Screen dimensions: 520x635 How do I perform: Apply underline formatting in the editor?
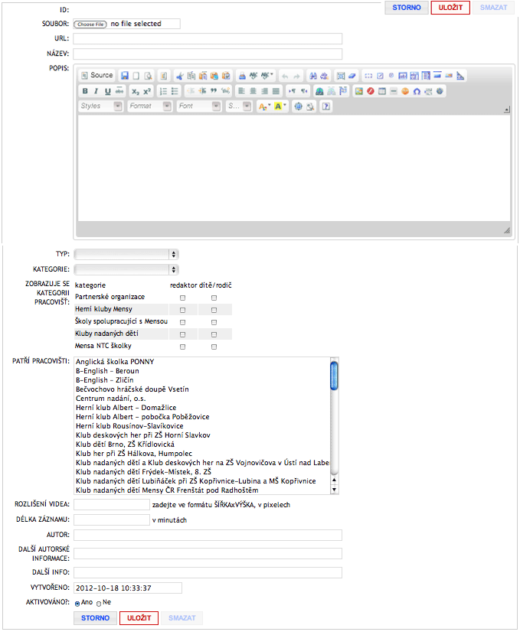pyautogui.click(x=107, y=91)
